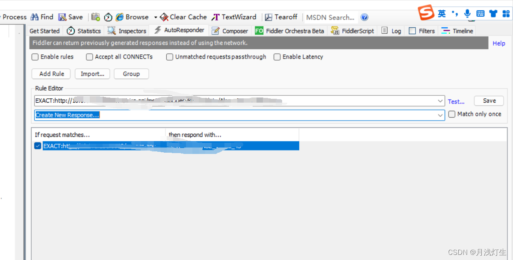Click the camera screenshot icon in toolbar
Screen dimensions: 513x260
[96, 17]
